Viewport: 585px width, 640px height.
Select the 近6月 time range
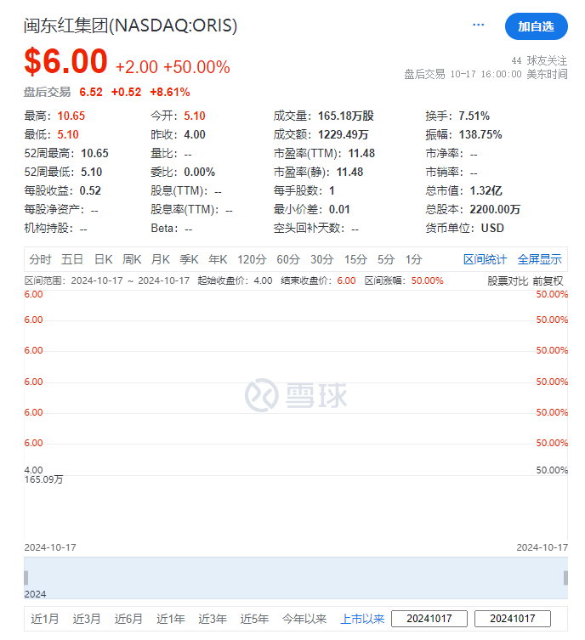pos(128,619)
